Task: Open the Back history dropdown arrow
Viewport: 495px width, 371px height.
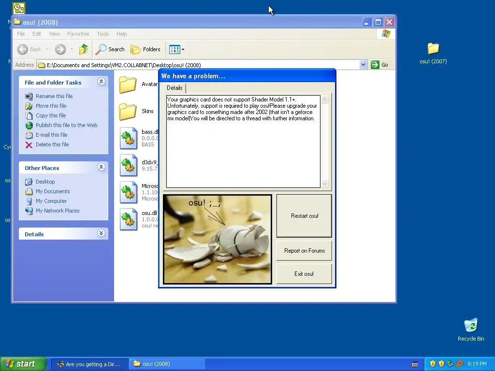Action: [47, 49]
